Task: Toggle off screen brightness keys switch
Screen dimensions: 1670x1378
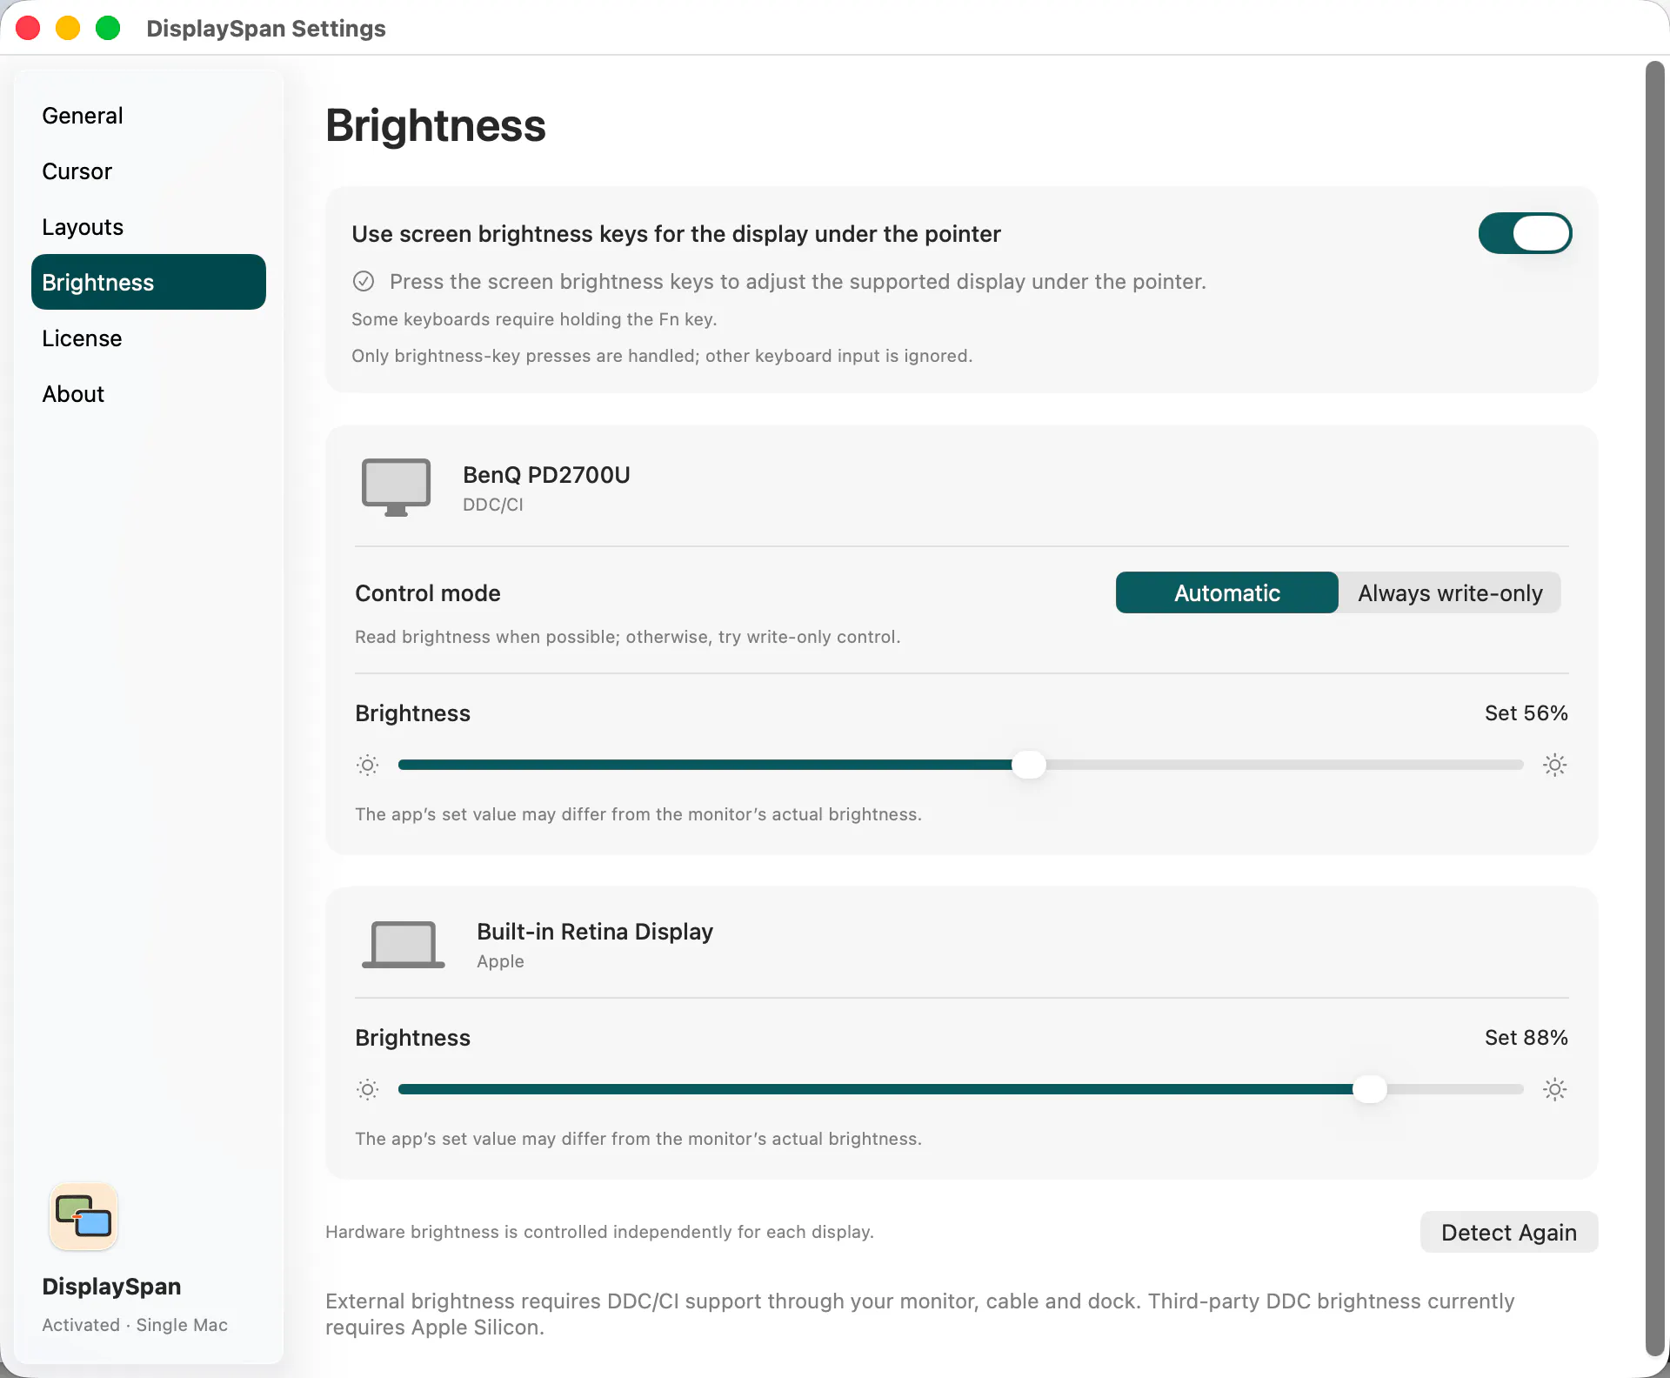Action: point(1526,233)
